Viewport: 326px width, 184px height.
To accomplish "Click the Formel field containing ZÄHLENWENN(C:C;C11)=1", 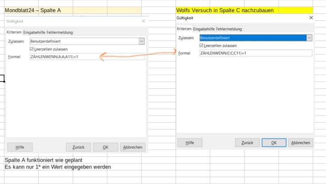I will coord(256,53).
